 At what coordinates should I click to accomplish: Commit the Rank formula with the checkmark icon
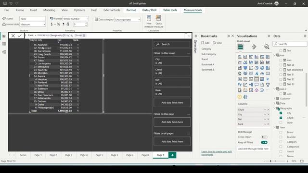pyautogui.click(x=20, y=36)
